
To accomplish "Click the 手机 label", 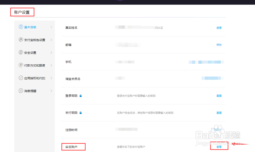I will [x=68, y=62].
